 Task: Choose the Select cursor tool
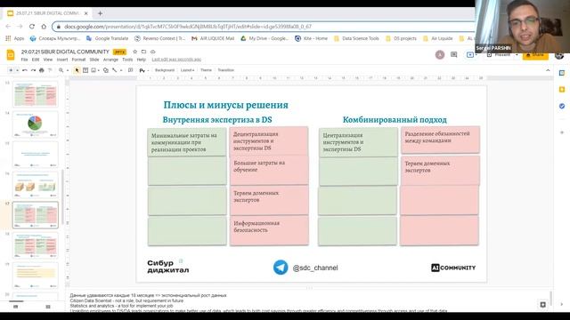point(77,70)
